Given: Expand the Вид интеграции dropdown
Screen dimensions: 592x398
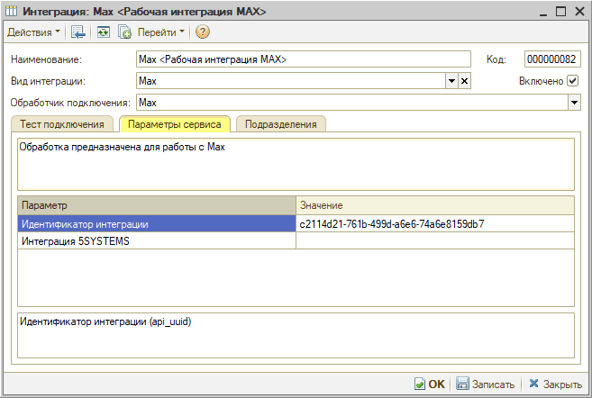Looking at the screenshot, I should point(451,81).
